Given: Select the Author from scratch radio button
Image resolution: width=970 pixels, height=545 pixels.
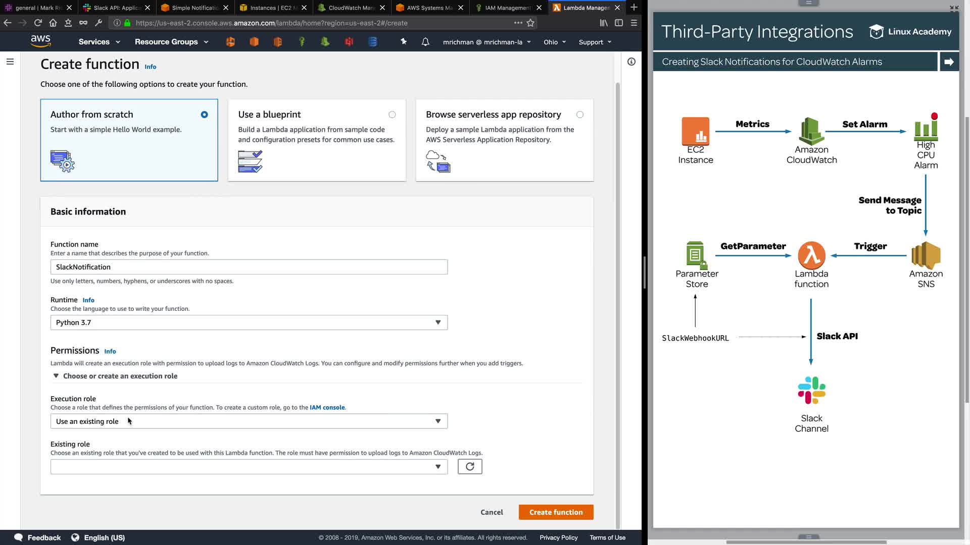Looking at the screenshot, I should [204, 115].
